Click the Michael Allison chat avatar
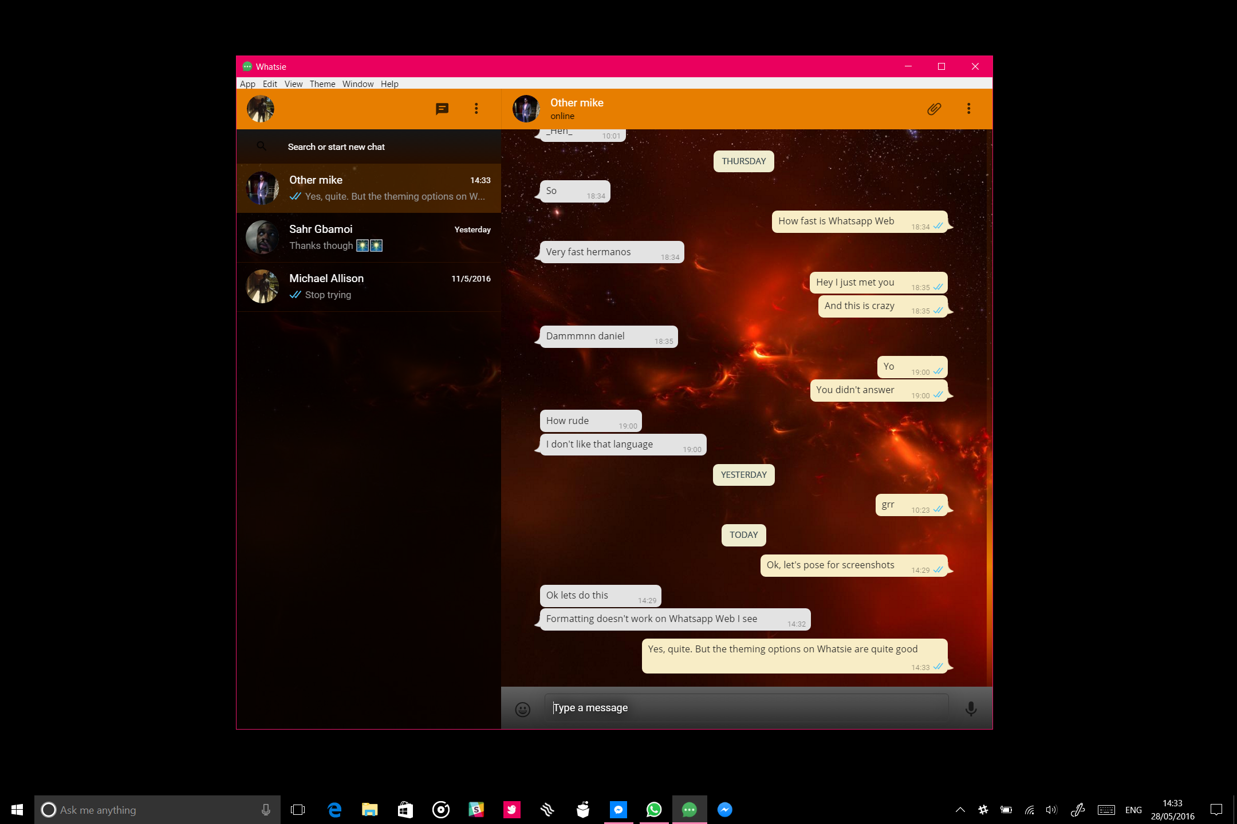The image size is (1237, 824). point(262,287)
